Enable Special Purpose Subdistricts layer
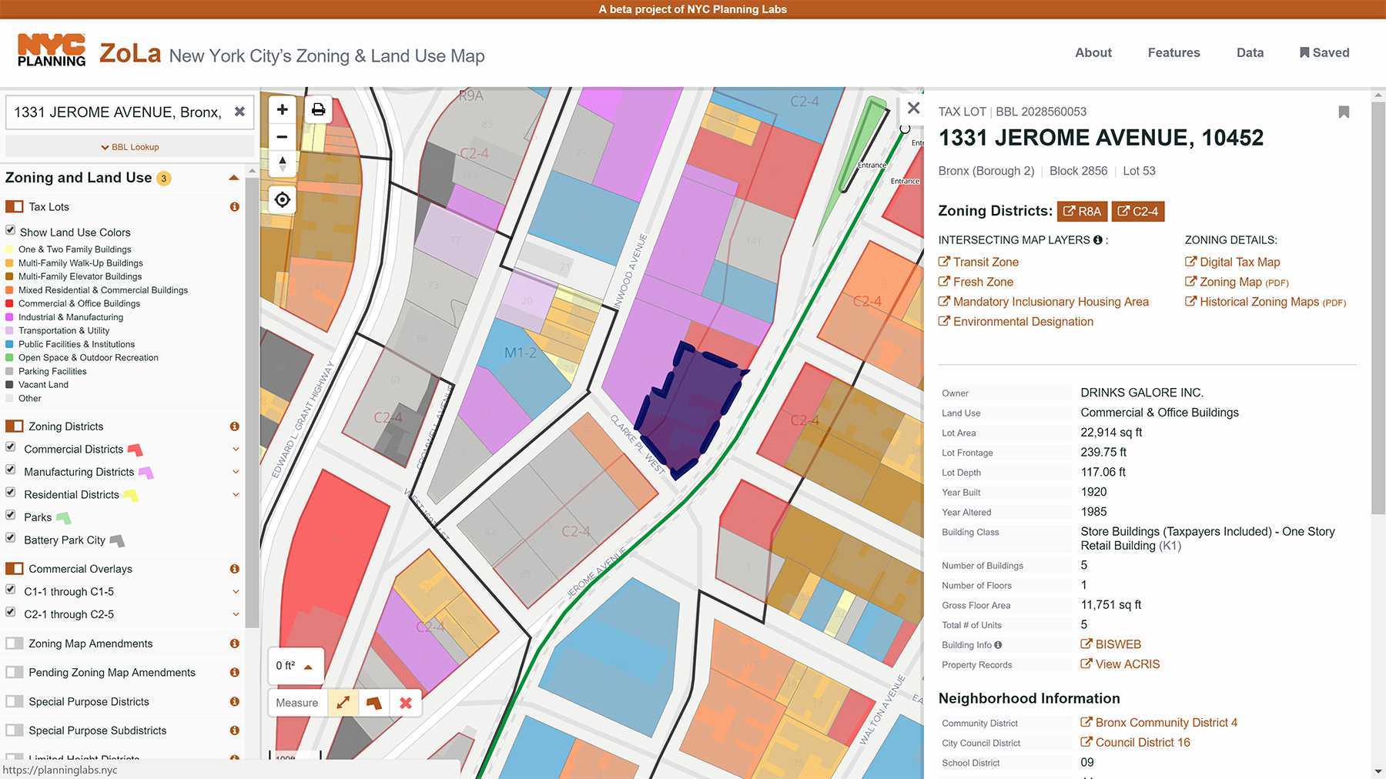 tap(15, 731)
